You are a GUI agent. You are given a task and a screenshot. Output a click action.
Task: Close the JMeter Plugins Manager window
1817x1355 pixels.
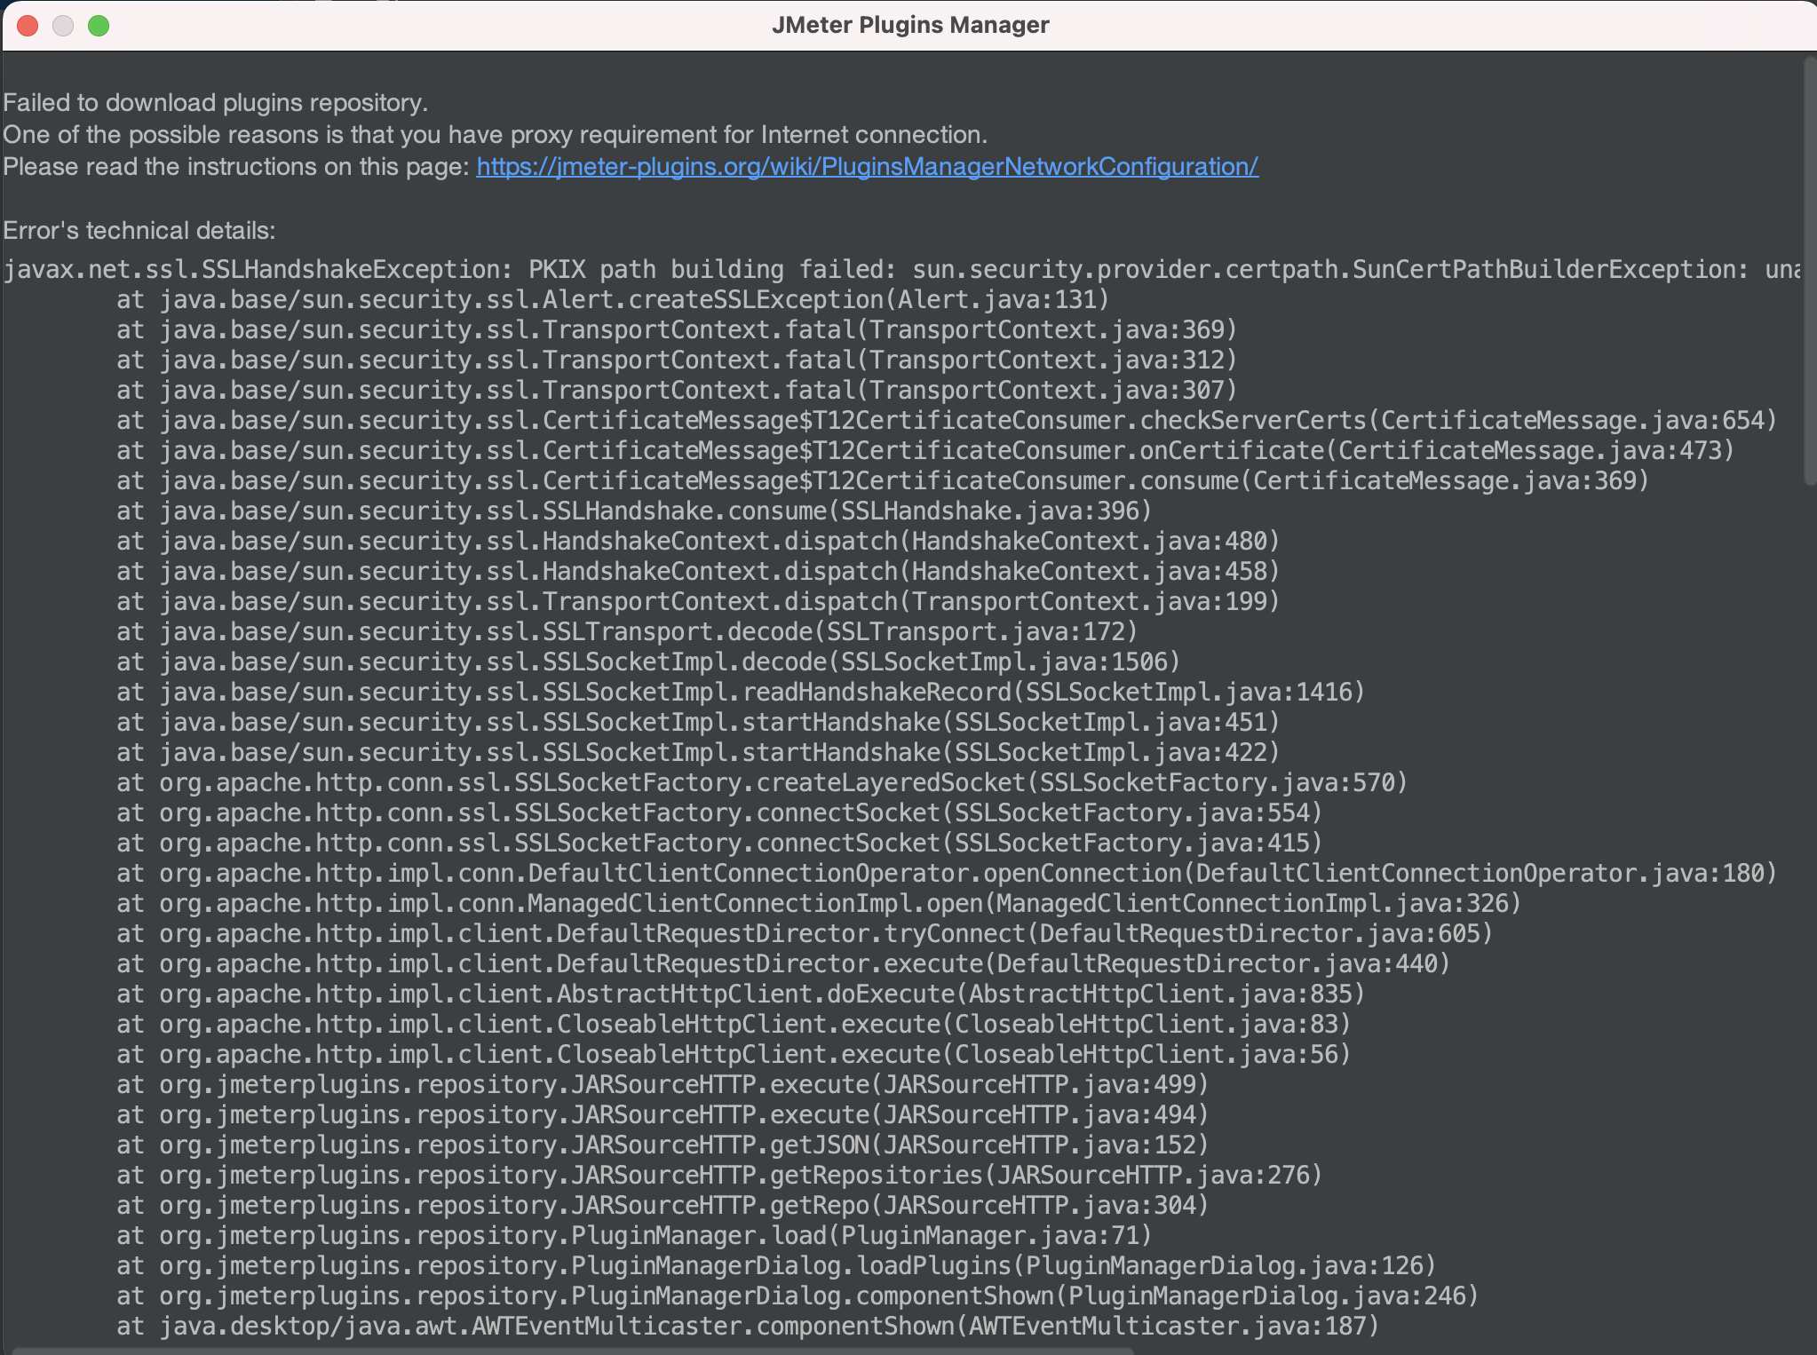[28, 26]
